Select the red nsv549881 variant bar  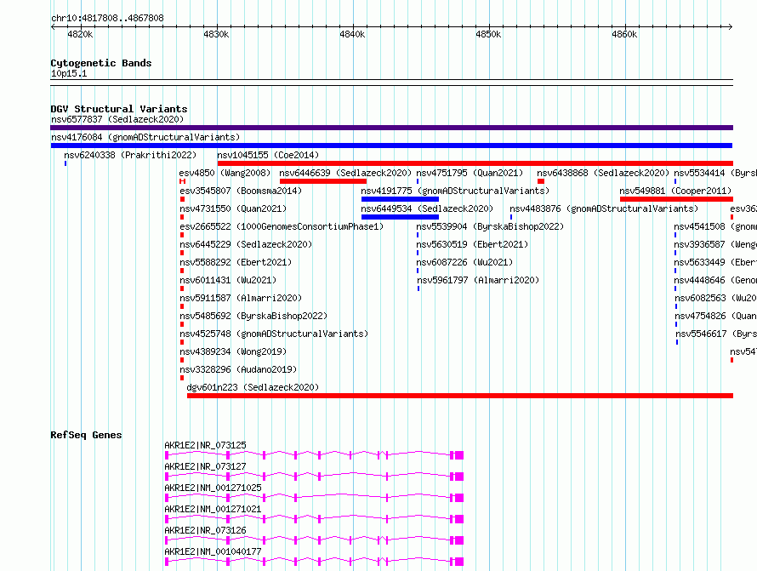[676, 199]
